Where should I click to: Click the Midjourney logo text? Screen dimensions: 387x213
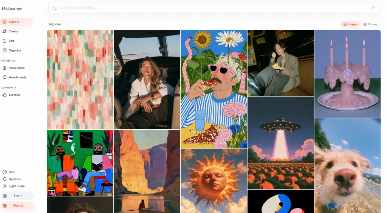pyautogui.click(x=12, y=8)
